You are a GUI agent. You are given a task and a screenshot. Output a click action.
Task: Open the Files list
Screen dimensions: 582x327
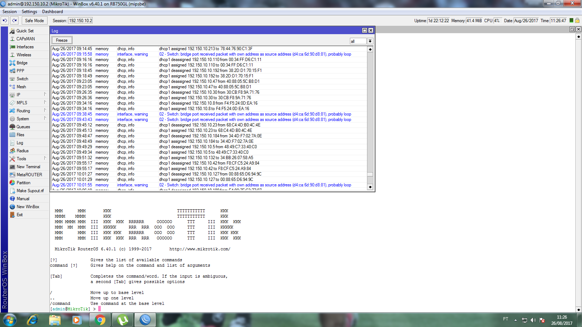tap(20, 135)
